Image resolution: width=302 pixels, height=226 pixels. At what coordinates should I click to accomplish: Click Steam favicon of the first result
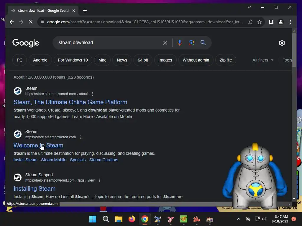pyautogui.click(x=18, y=91)
